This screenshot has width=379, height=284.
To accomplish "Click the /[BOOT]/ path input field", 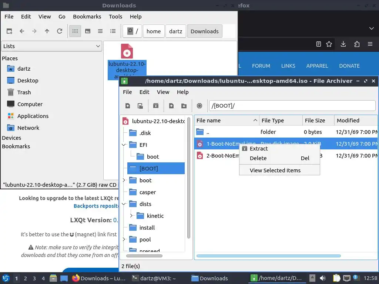I will 292,106.
